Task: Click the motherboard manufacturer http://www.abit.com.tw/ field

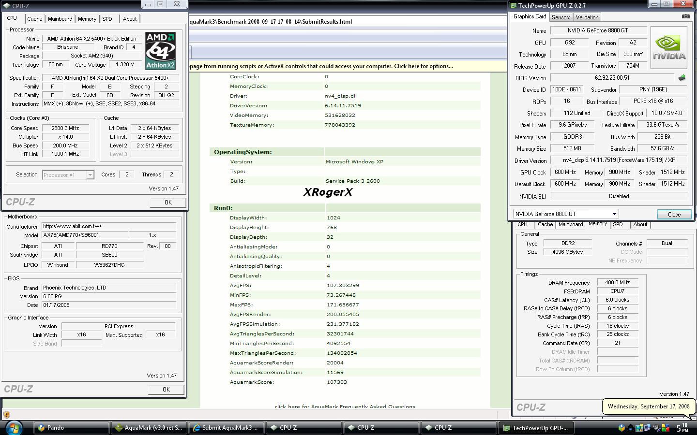Action: tap(109, 226)
